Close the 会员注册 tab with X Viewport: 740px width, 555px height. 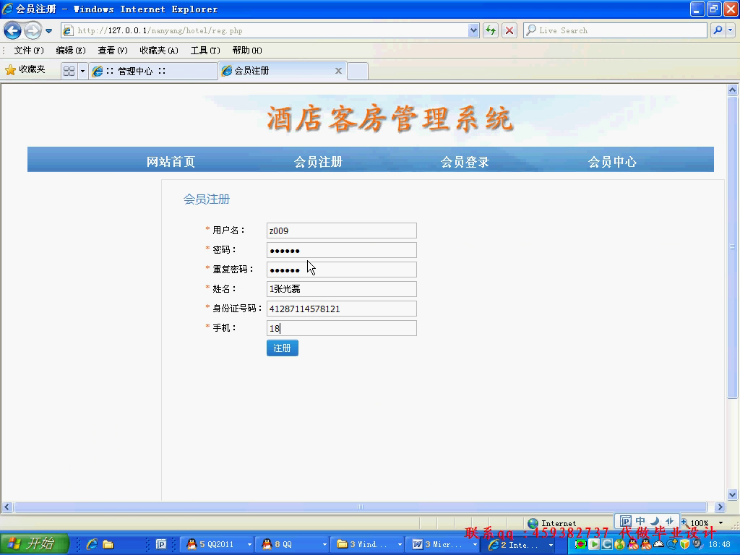338,71
